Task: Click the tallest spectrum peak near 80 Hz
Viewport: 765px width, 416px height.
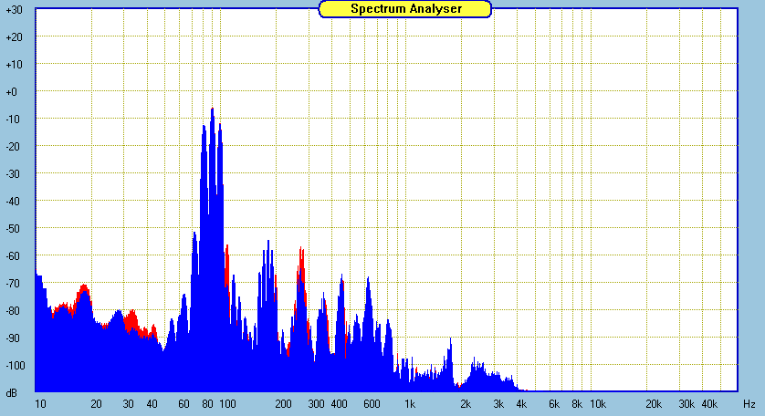Action: point(212,111)
